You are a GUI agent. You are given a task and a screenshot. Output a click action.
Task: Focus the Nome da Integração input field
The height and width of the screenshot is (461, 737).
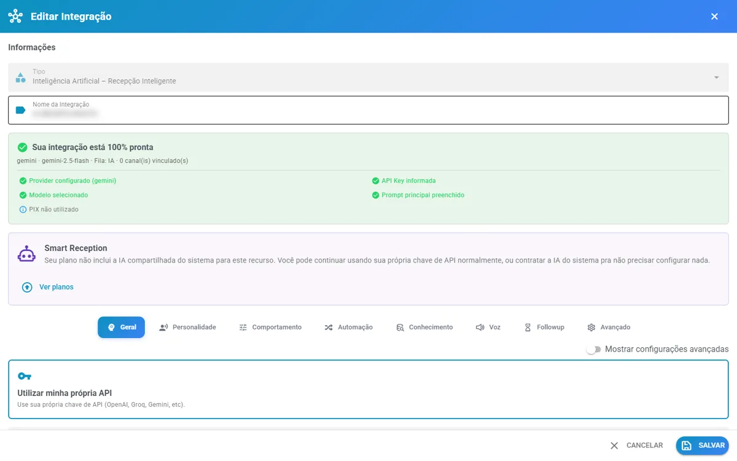pyautogui.click(x=368, y=110)
